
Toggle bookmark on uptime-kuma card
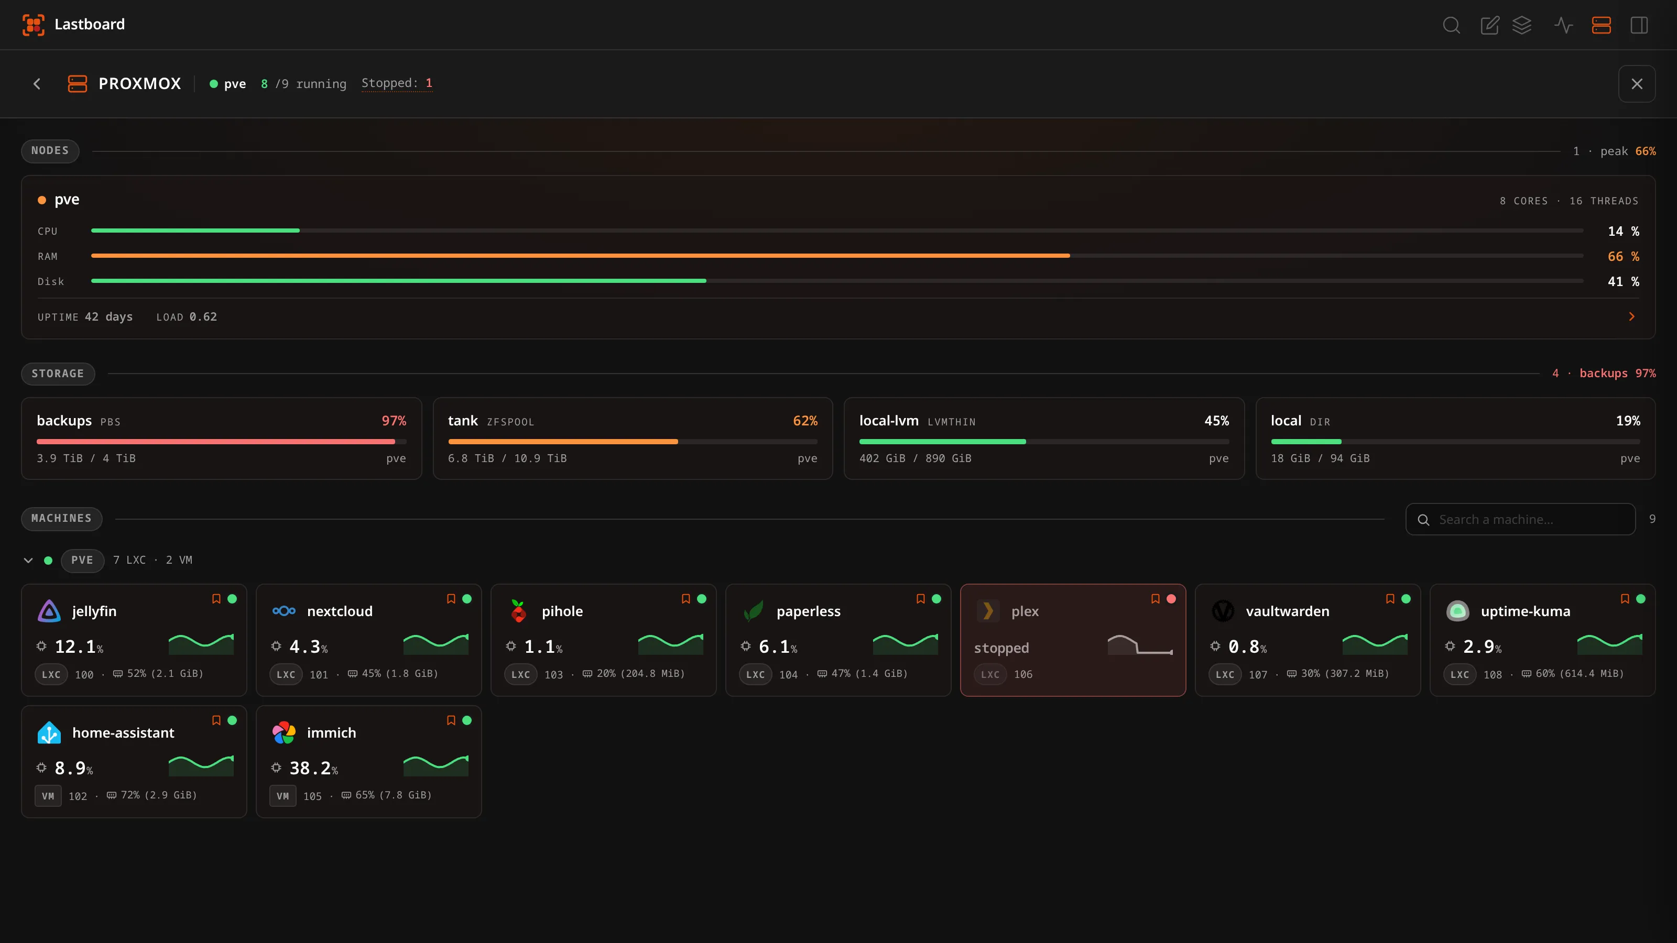(1625, 599)
